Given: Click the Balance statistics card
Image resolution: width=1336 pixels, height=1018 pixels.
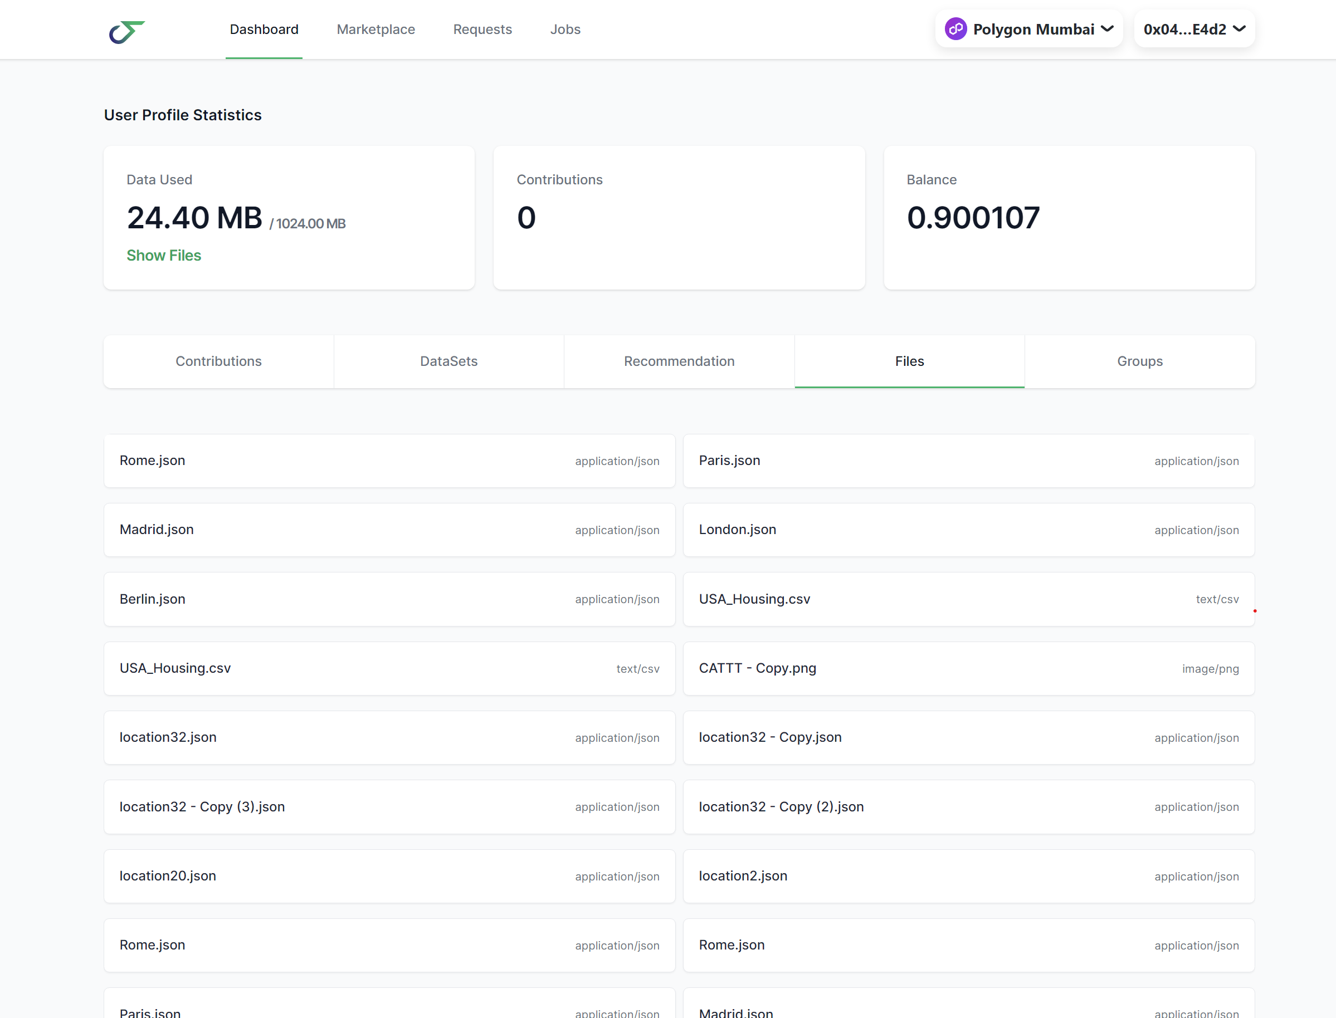Looking at the screenshot, I should pos(1069,218).
